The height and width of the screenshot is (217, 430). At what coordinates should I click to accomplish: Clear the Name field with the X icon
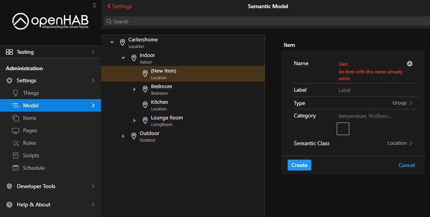(x=409, y=64)
